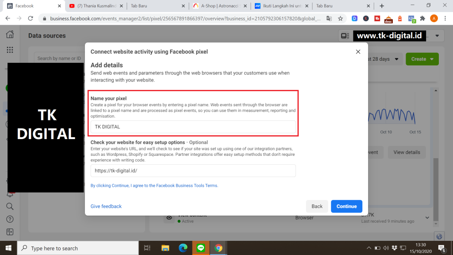This screenshot has width=453, height=255.
Task: Click inside the pixel name field
Action: pyautogui.click(x=193, y=127)
